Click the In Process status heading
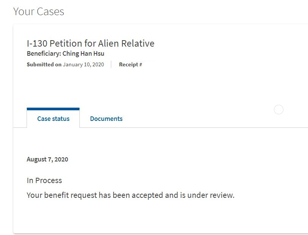Viewport: 308px width, 235px height. pos(44,180)
